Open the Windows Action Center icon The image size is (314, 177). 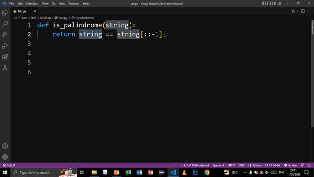pyautogui.click(x=306, y=173)
